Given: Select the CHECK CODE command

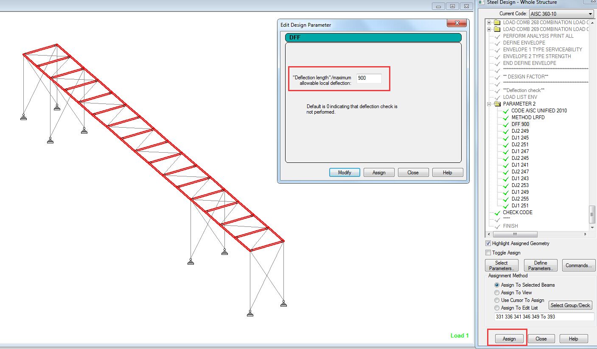Looking at the screenshot, I should tap(518, 212).
